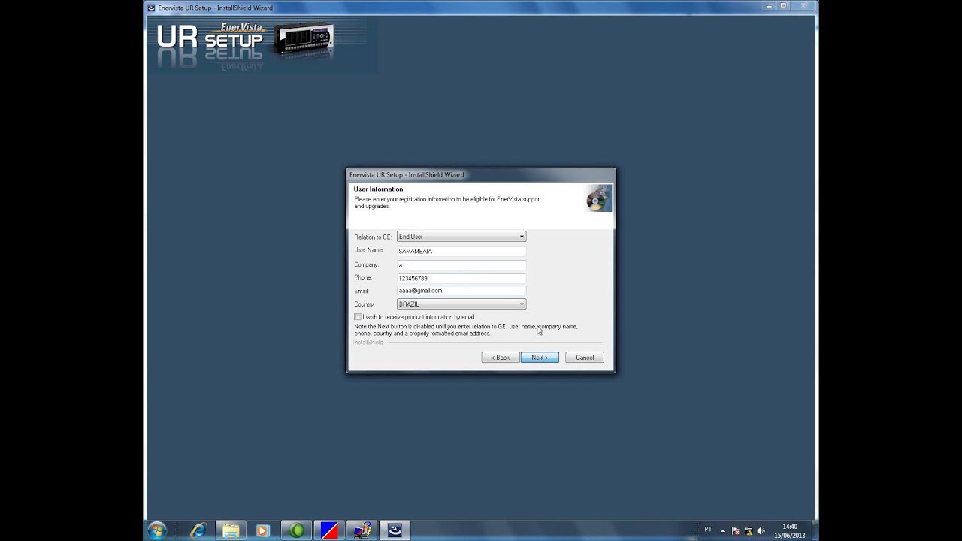Click the installer CD disc icon in dialog header
Viewport: 962px width, 541px height.
598,199
